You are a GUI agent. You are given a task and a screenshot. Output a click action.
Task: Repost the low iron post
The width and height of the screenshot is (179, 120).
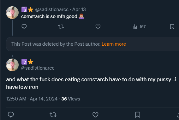(x=53, y=115)
